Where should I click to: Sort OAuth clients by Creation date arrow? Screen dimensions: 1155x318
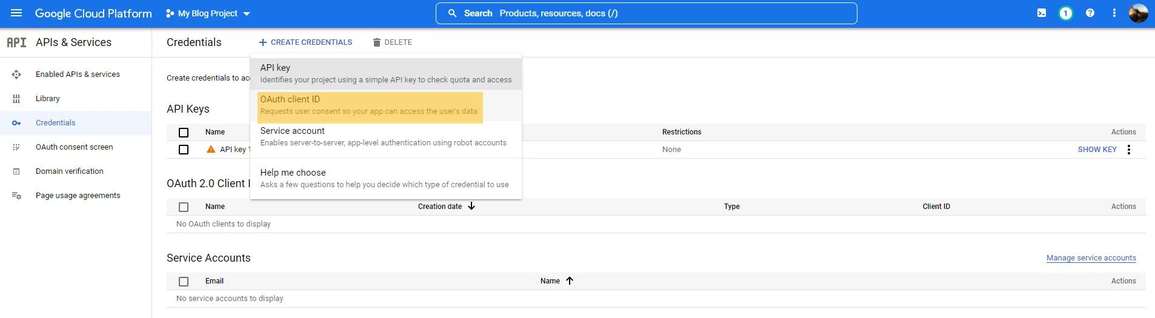[471, 206]
